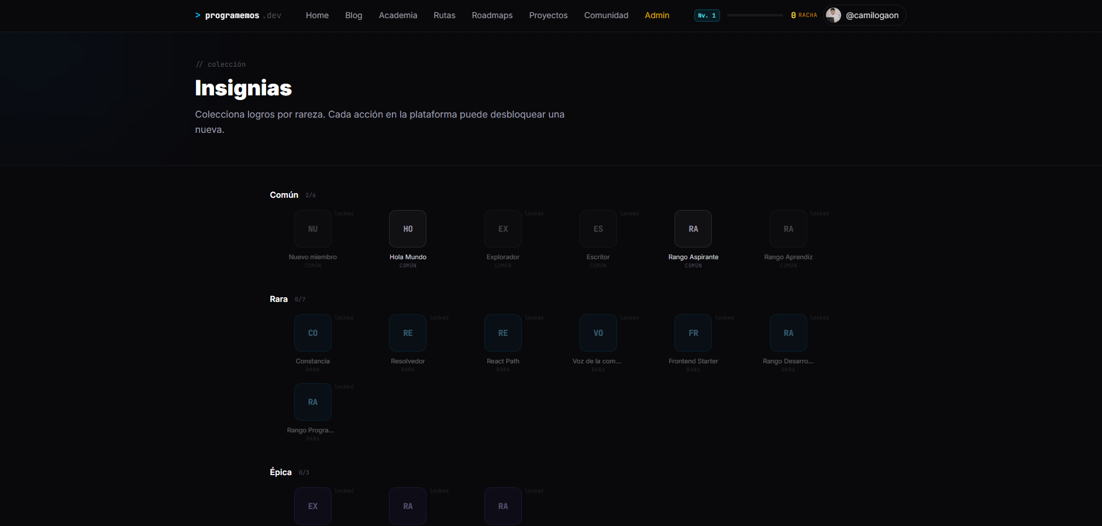Click the Nv. 1 level badge
1102x526 pixels.
[707, 15]
